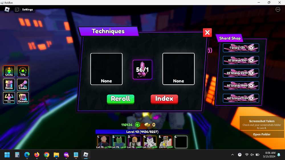Select empty unit slot 6
The height and width of the screenshot is (160, 285).
pos(181,142)
